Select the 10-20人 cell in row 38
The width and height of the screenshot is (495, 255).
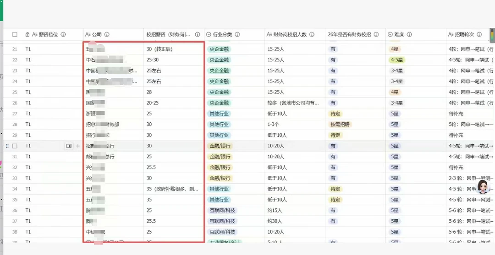[295, 232]
